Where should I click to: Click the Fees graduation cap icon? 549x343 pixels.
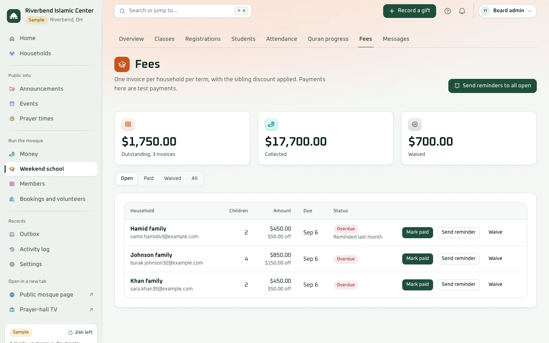point(122,64)
